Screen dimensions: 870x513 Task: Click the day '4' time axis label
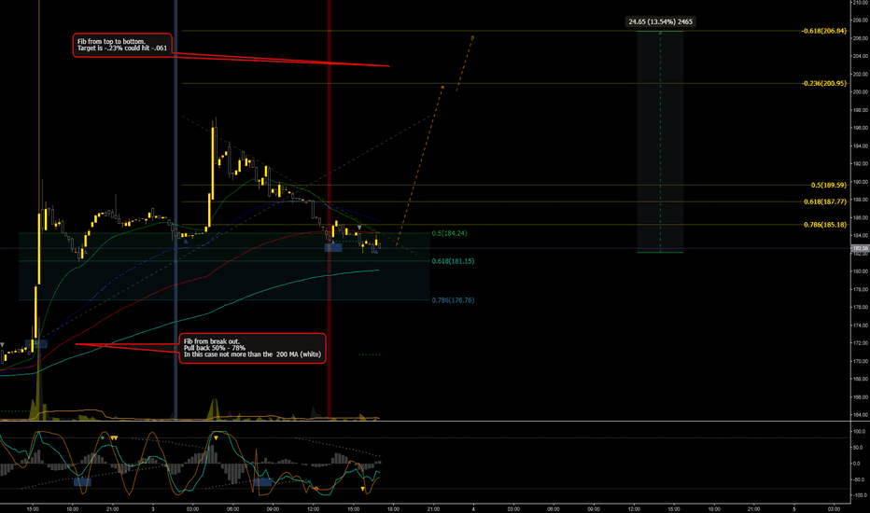473,508
